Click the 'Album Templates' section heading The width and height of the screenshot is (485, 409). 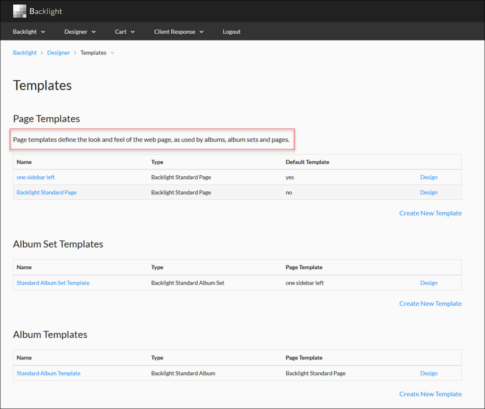(x=50, y=334)
